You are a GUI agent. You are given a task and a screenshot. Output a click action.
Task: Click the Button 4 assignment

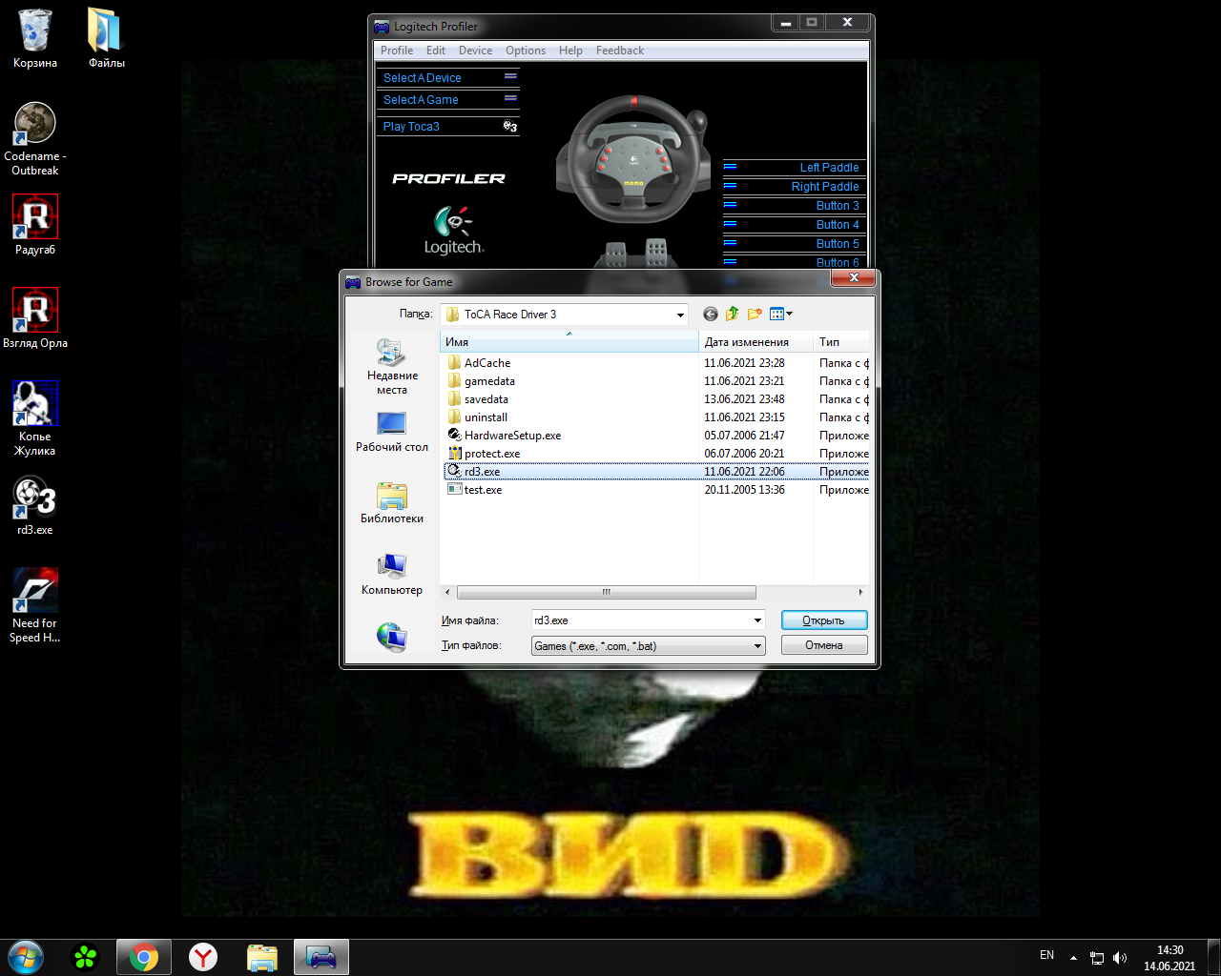click(794, 225)
